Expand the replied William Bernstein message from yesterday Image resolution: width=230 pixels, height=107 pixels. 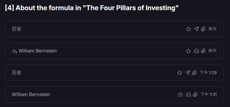pyautogui.click(x=107, y=51)
